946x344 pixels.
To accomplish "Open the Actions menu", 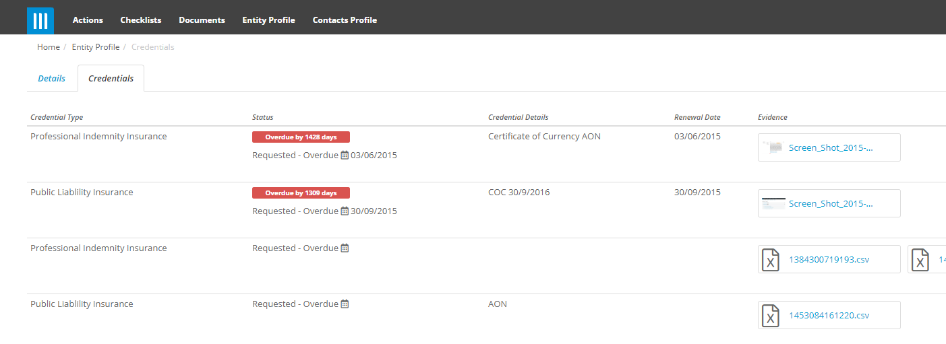I will click(88, 20).
